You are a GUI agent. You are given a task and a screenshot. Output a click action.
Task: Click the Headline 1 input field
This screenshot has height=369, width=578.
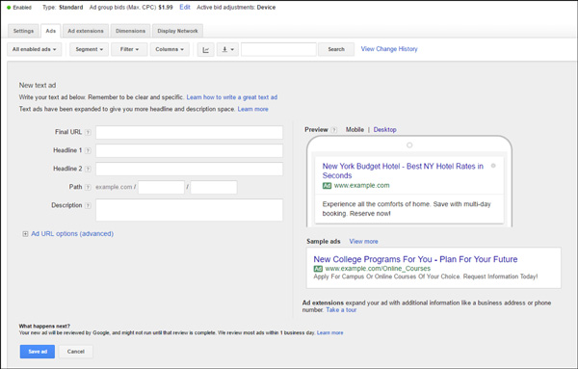(190, 150)
